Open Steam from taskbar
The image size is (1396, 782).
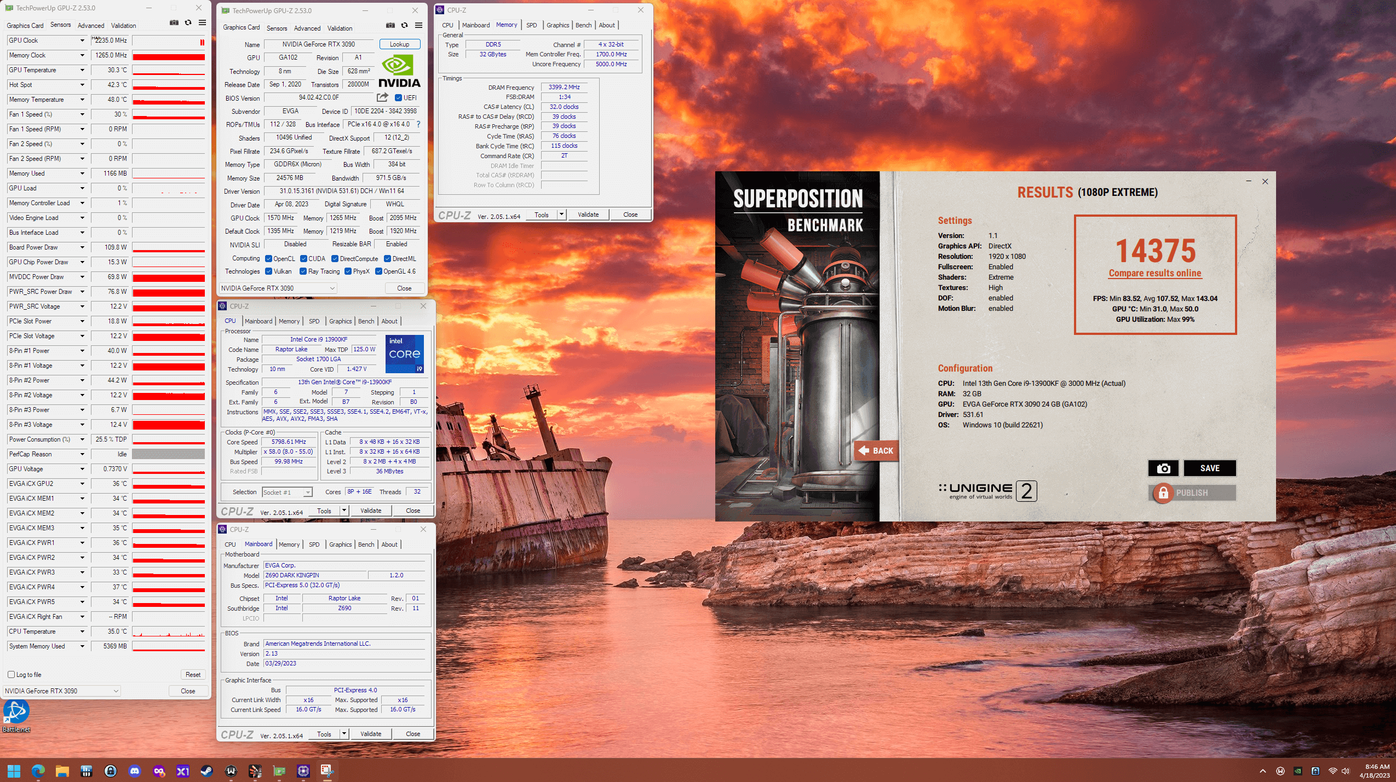pyautogui.click(x=206, y=771)
